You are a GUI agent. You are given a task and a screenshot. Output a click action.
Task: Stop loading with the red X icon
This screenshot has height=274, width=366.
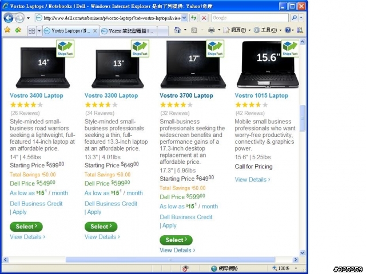[x=204, y=18]
